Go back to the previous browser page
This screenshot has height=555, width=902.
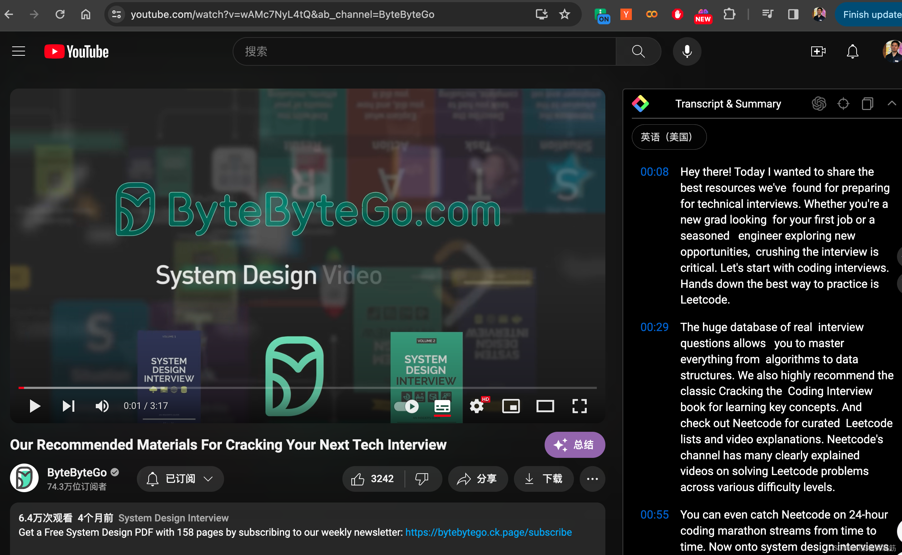coord(9,14)
